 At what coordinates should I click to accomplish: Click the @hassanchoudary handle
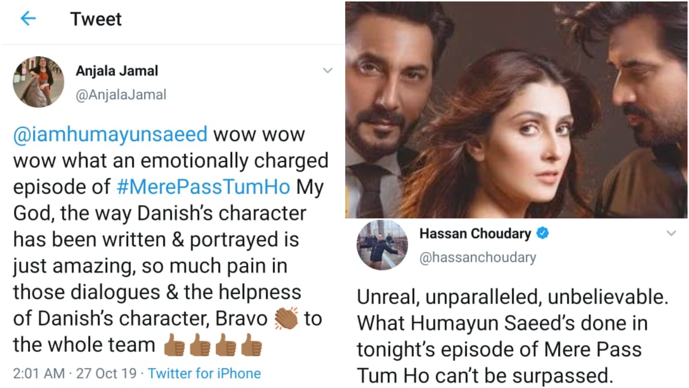[x=478, y=257]
